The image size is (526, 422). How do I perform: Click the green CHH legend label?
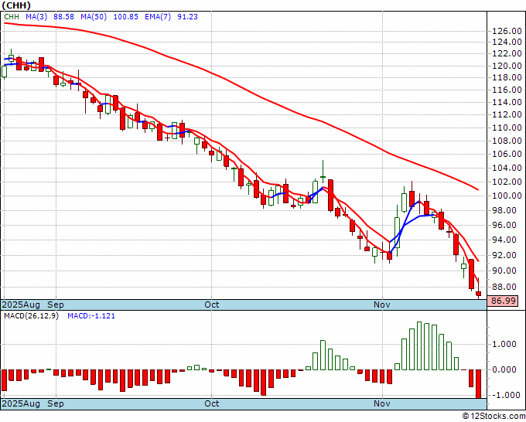(12, 17)
